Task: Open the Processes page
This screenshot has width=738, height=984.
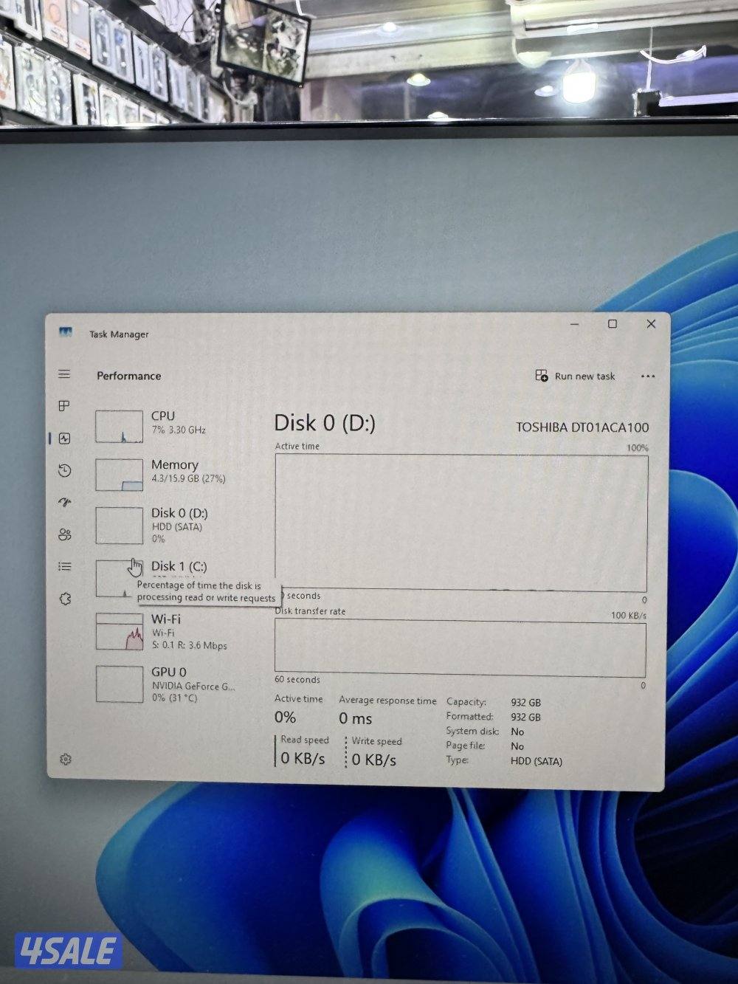Action: point(65,405)
